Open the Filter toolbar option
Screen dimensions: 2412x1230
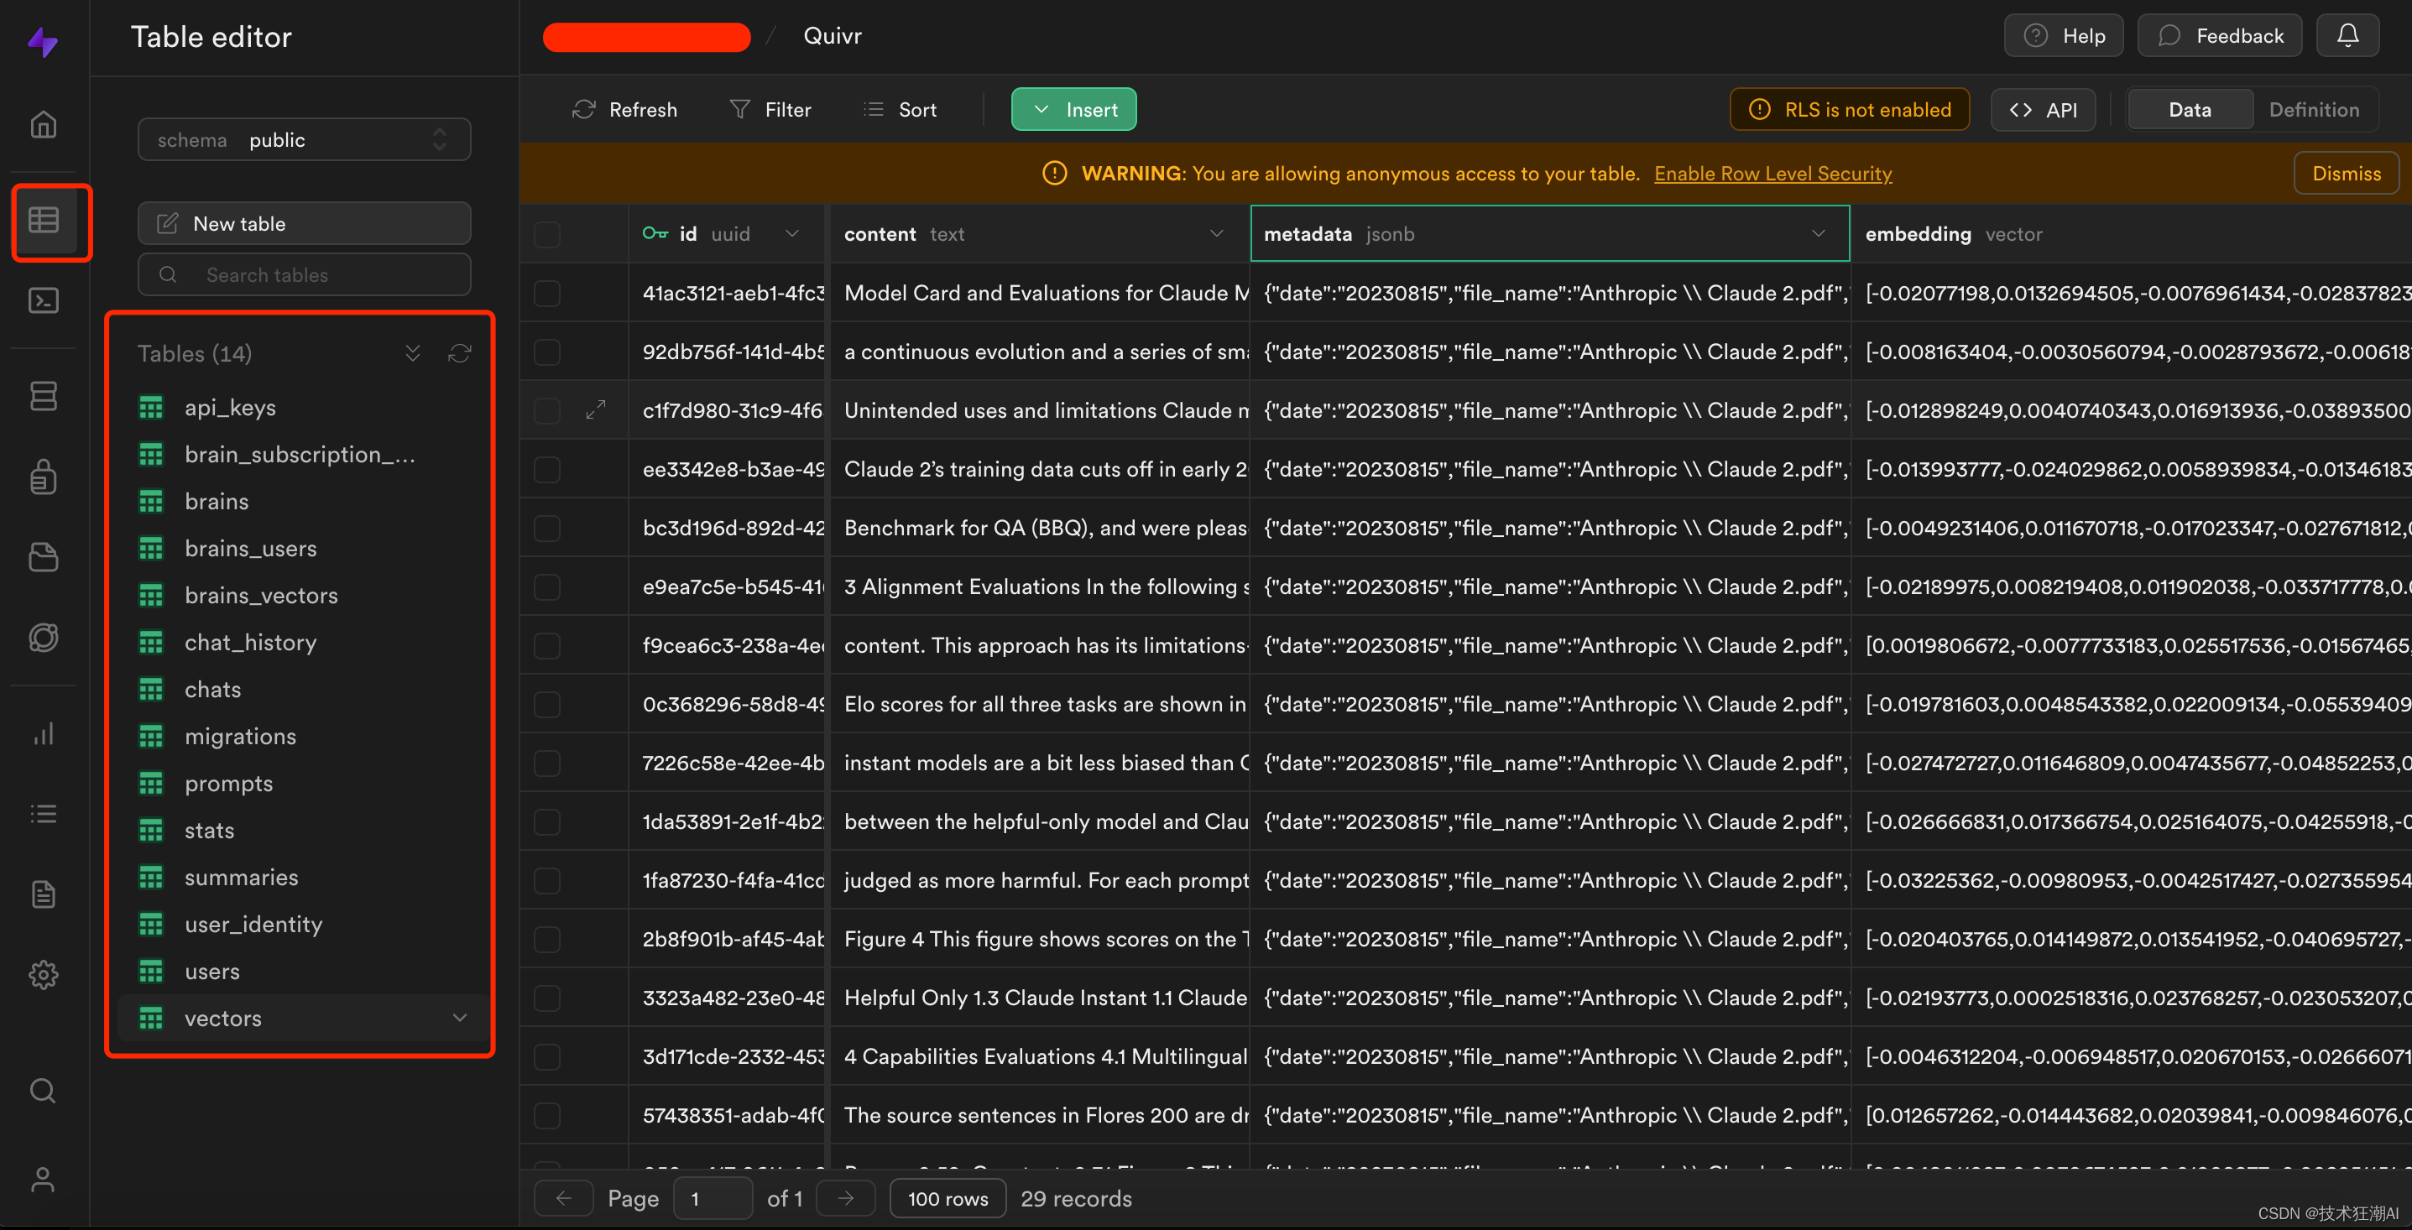pyautogui.click(x=770, y=110)
